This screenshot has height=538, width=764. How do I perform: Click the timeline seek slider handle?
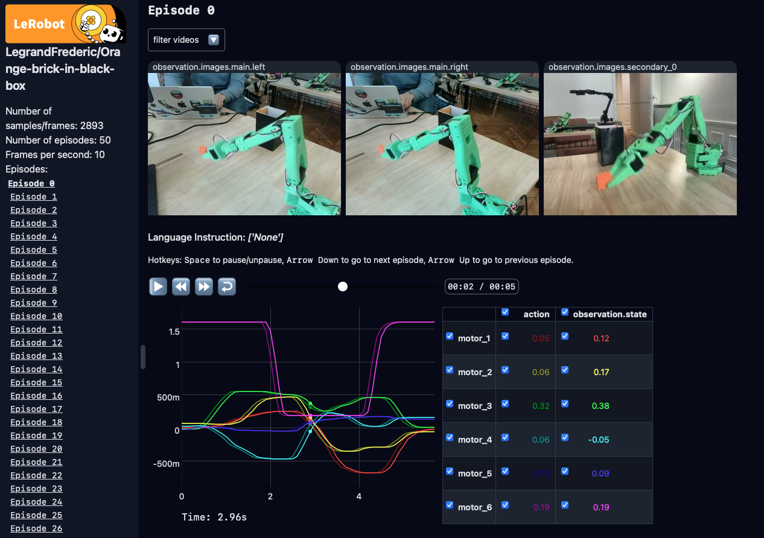pos(342,286)
